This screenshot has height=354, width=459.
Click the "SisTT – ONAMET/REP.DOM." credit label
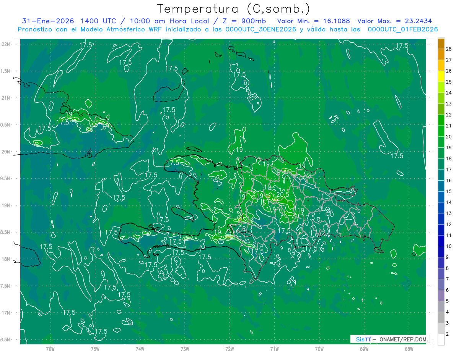pos(390,339)
